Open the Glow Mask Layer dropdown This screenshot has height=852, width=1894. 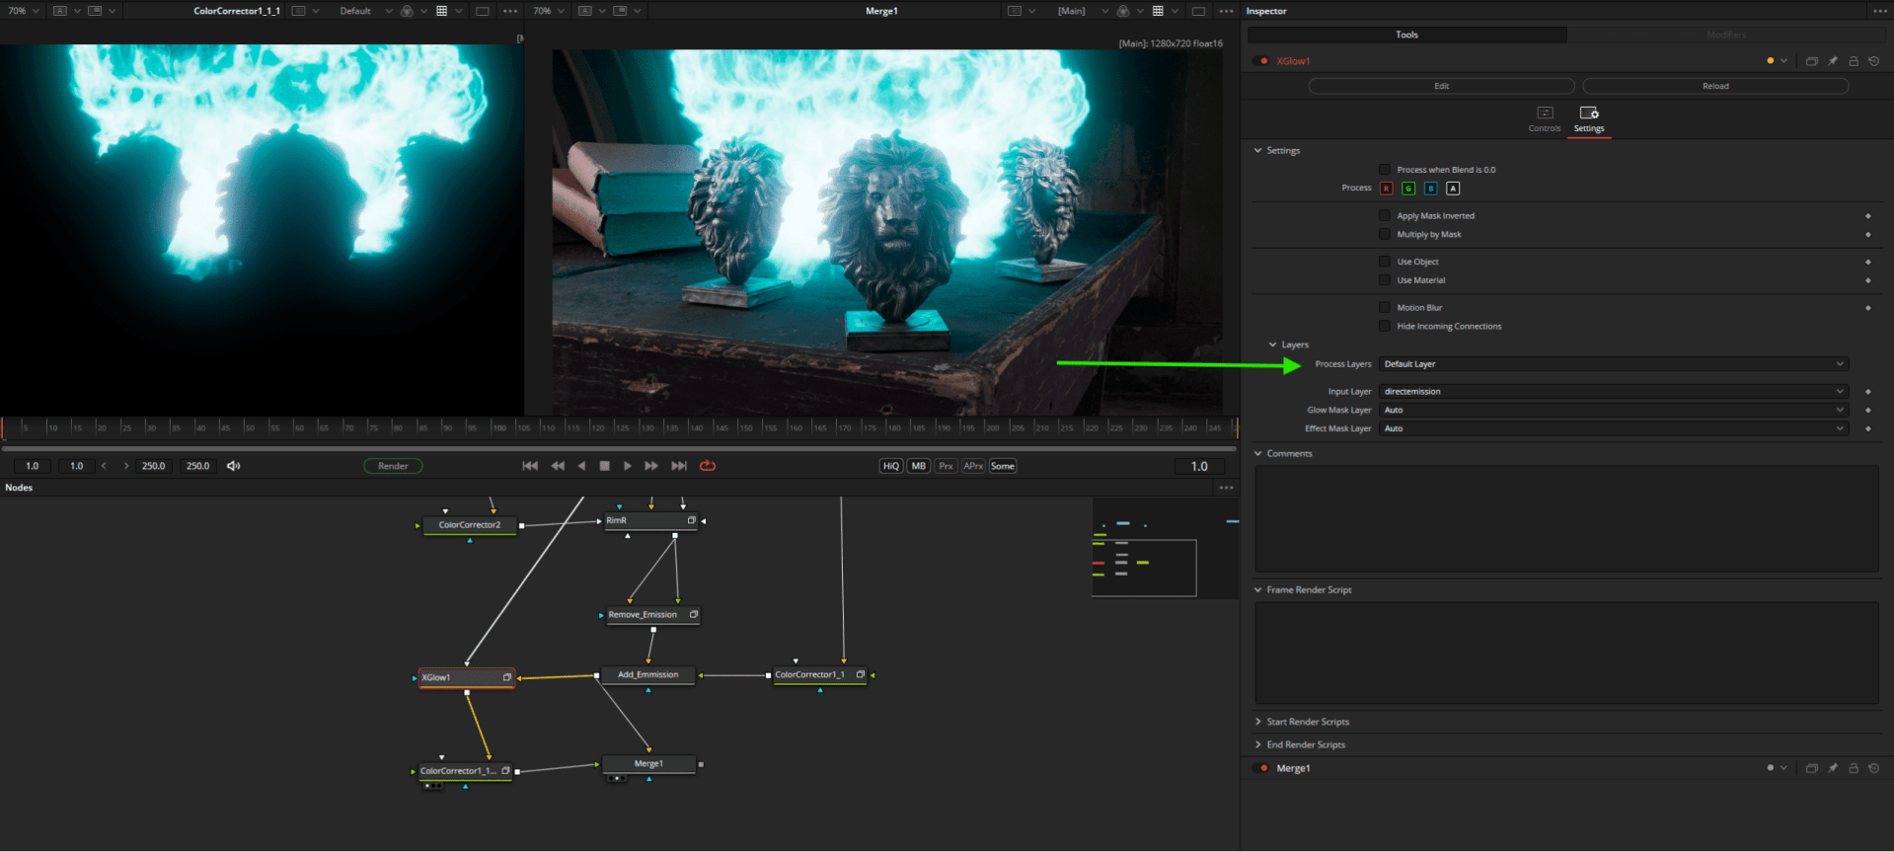coord(1614,410)
